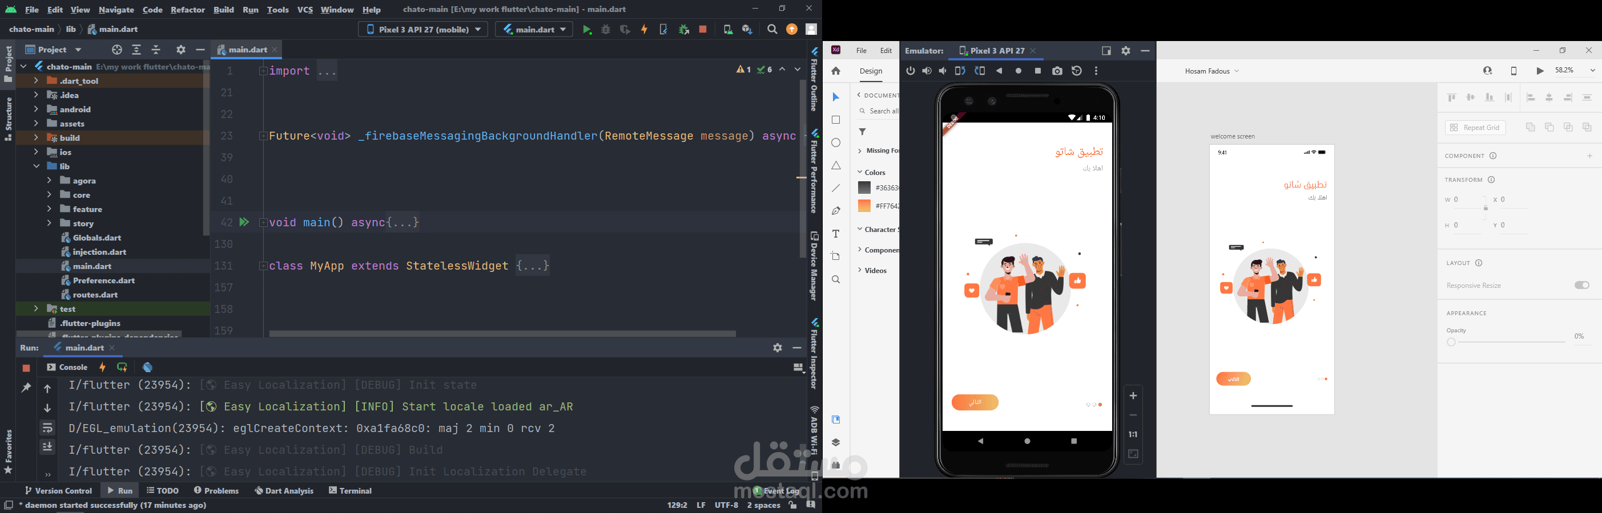Toggle pin tab in the Run panel
Image resolution: width=1602 pixels, height=513 pixels.
coord(26,388)
